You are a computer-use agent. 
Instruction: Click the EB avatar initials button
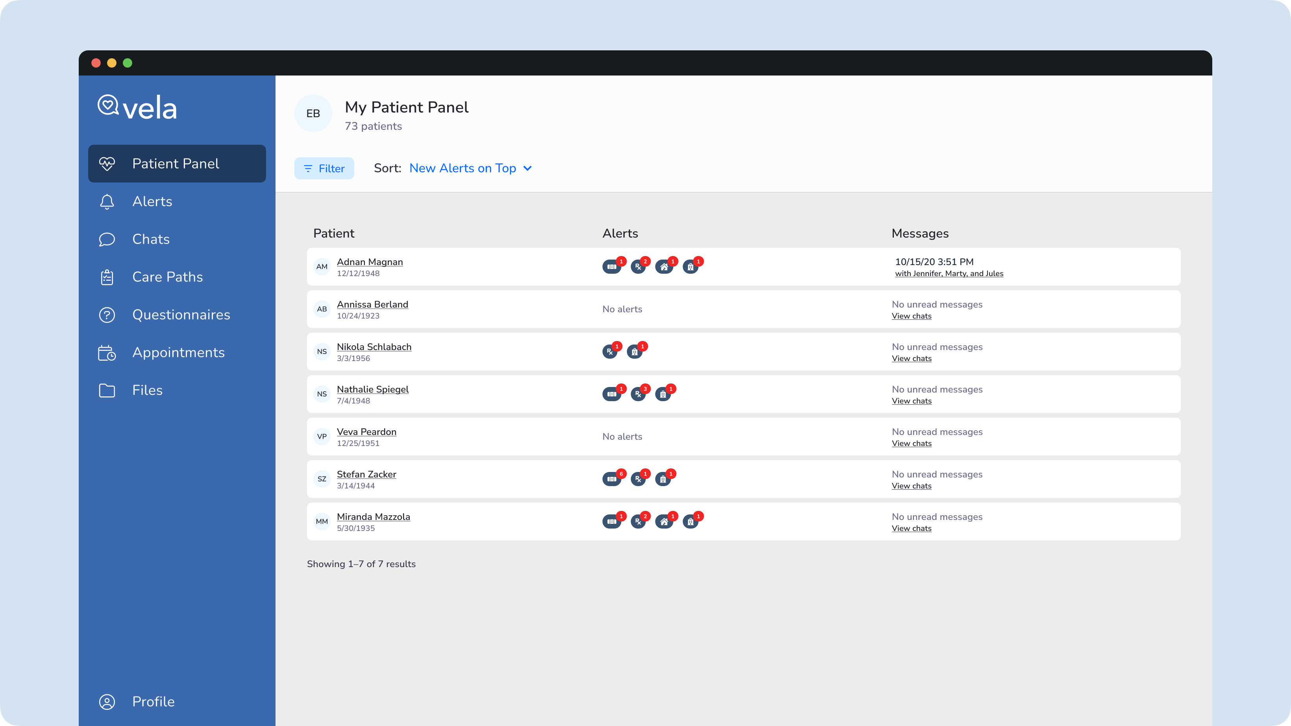[x=313, y=114]
